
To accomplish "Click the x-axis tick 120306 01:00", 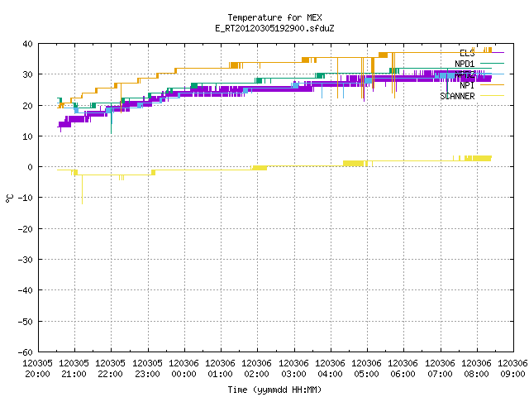I will (x=221, y=369).
